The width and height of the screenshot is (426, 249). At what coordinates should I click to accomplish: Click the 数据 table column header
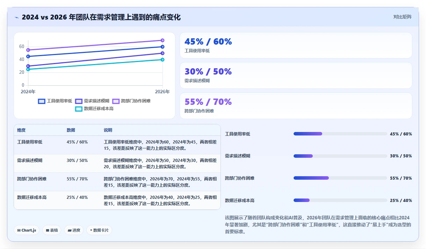(71, 130)
